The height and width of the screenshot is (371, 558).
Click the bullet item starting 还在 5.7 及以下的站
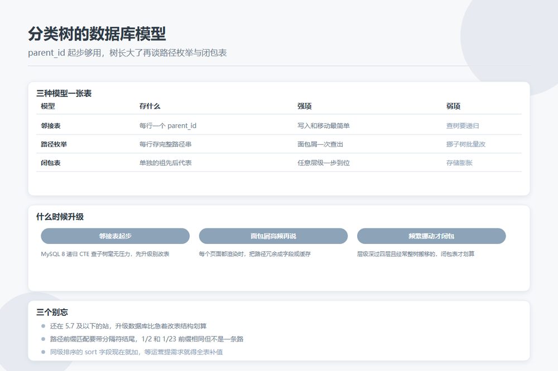pos(128,326)
